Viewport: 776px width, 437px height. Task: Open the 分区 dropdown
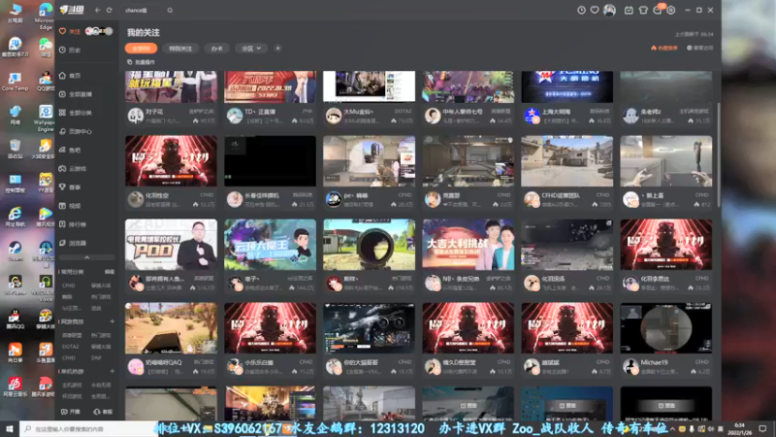(251, 49)
